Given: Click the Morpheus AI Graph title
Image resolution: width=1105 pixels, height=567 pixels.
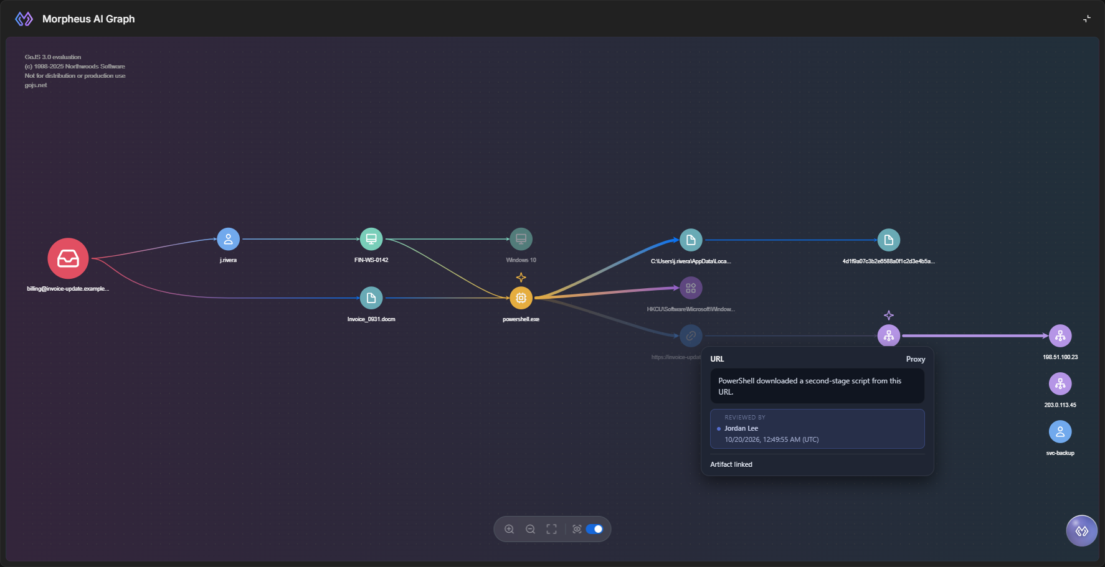Looking at the screenshot, I should [88, 19].
